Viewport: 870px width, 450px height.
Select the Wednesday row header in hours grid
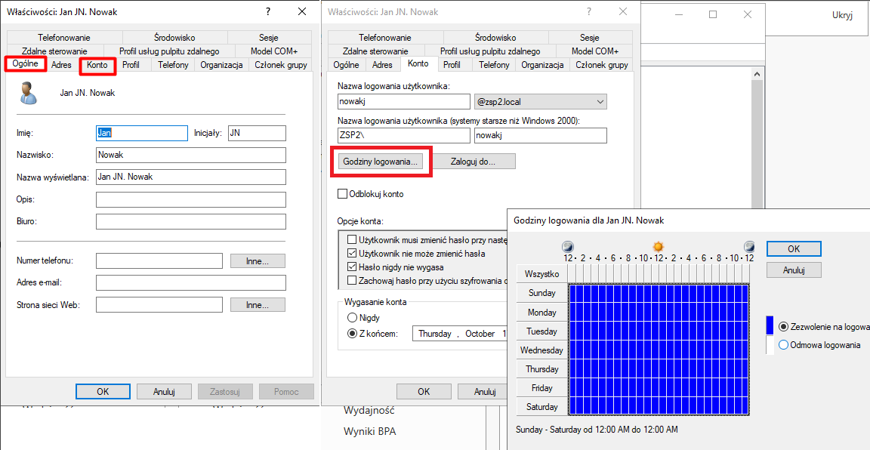pos(541,350)
